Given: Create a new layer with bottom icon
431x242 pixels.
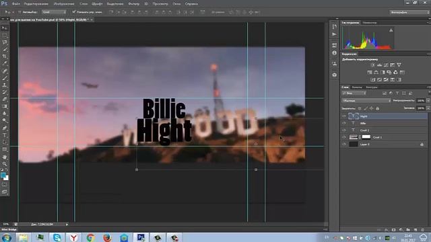Looking at the screenshot, I should pos(416,230).
